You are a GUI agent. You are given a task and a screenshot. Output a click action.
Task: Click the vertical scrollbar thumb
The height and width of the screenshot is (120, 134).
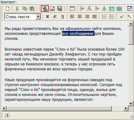(x=131, y=35)
